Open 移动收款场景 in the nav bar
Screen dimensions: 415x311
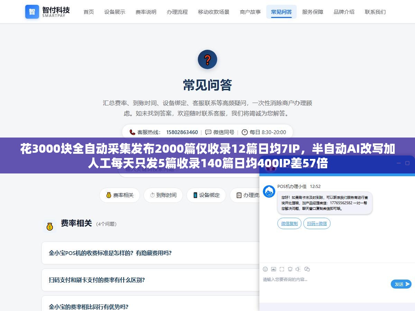(214, 12)
